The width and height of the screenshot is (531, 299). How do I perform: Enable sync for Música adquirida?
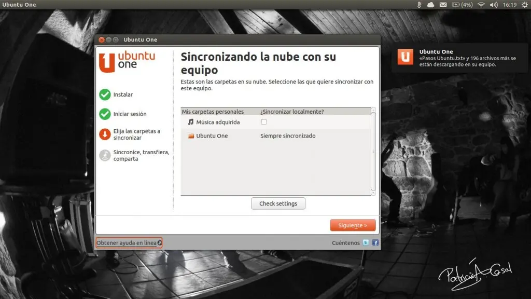click(x=264, y=121)
